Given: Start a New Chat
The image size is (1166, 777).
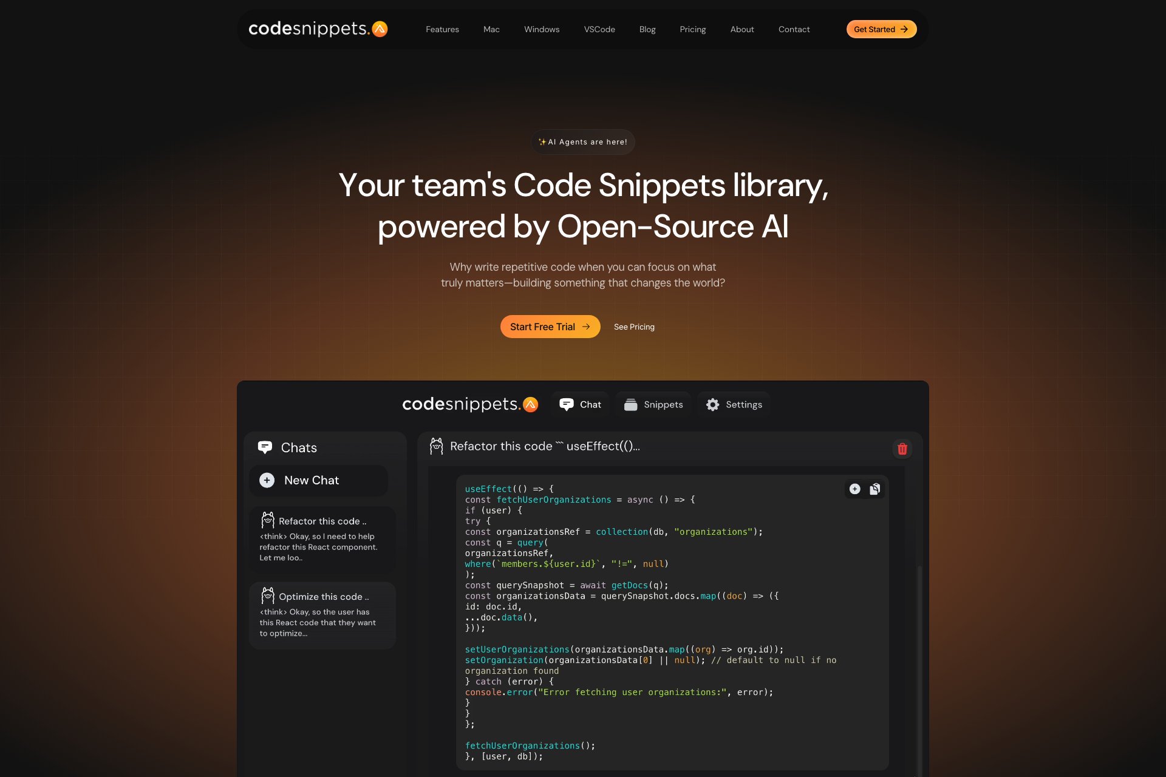Looking at the screenshot, I should pos(318,480).
